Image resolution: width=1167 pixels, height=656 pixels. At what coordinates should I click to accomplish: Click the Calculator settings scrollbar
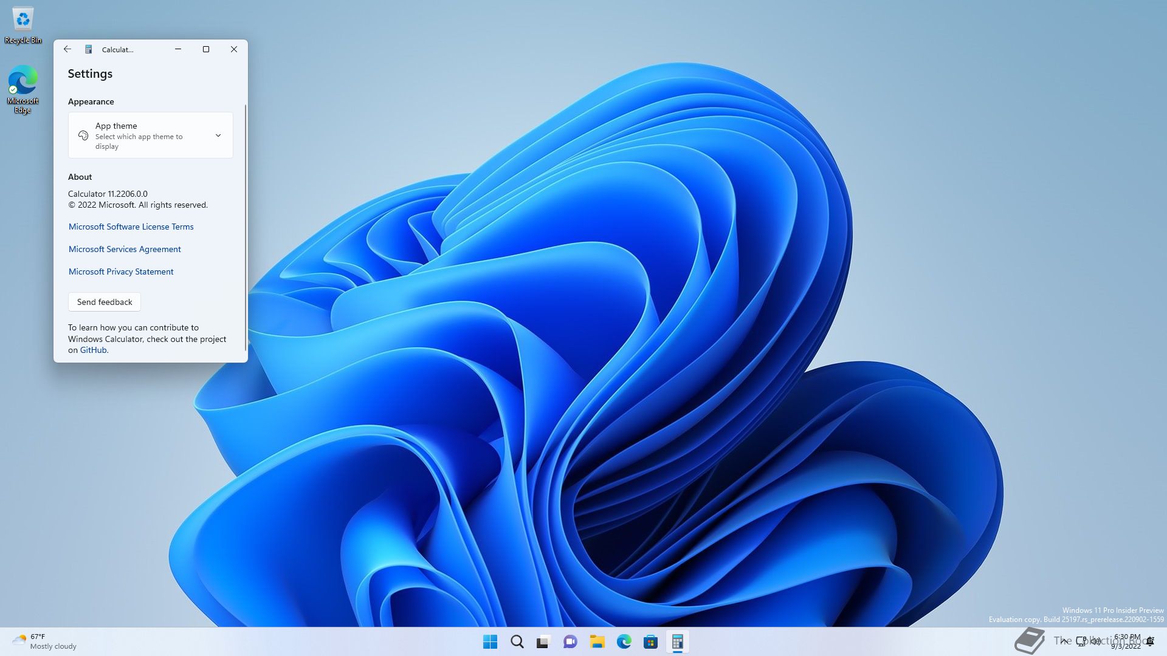pos(246,228)
